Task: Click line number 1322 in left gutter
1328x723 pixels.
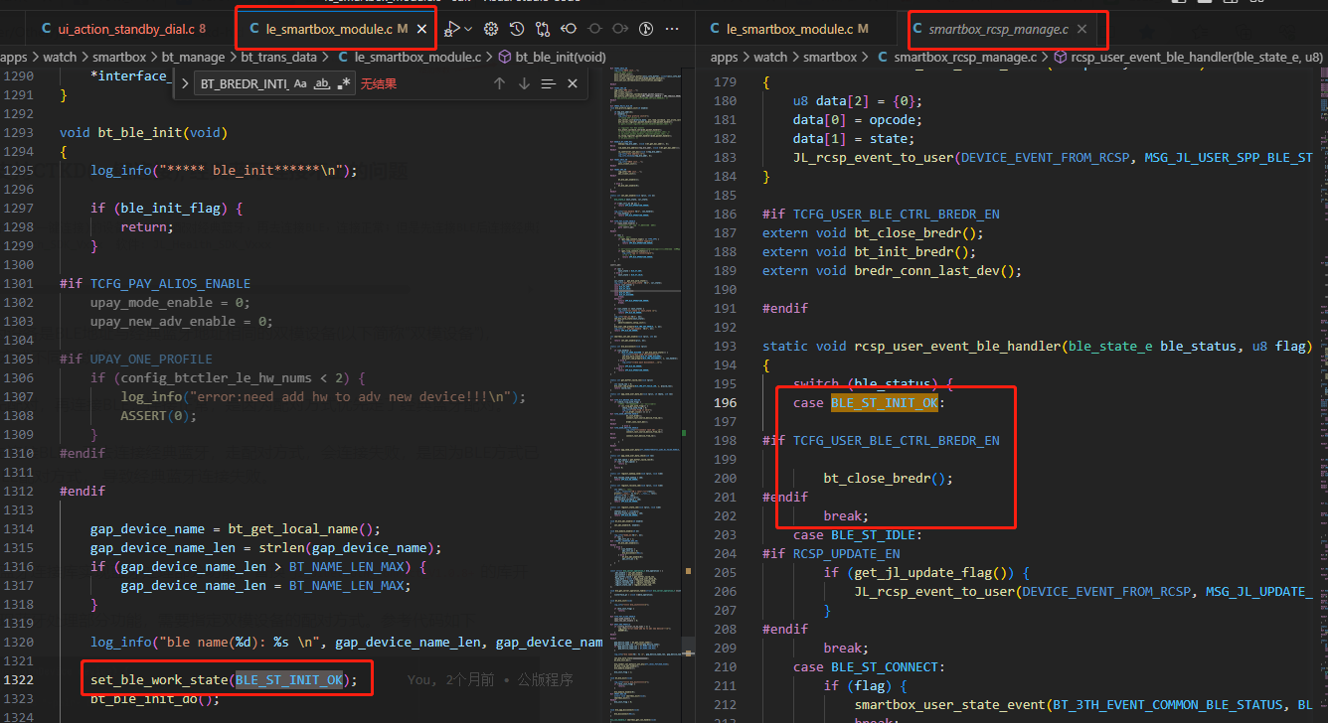Action: 18,680
